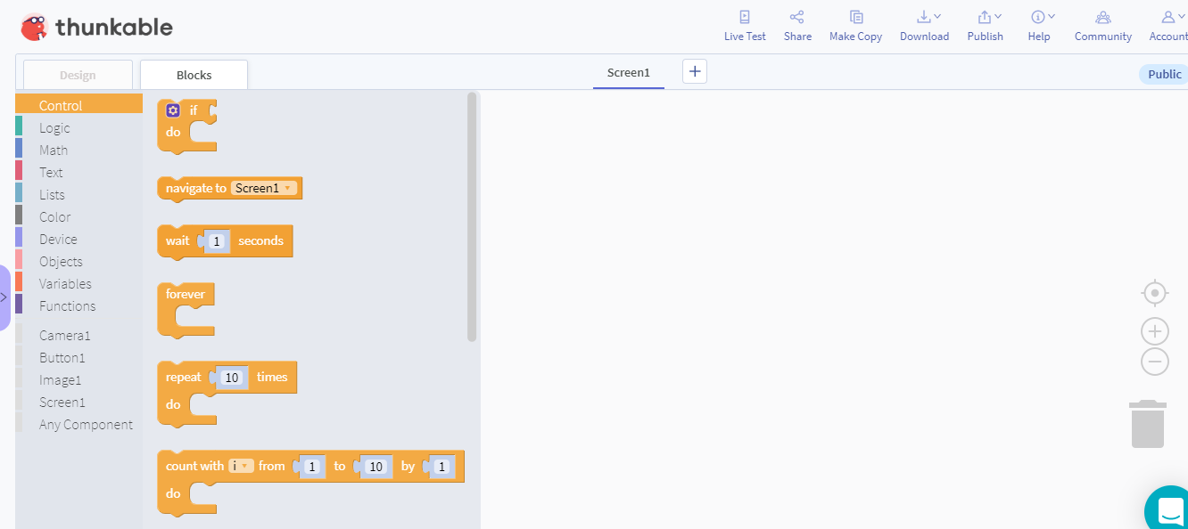Center blocks using the crosshair icon
This screenshot has height=529, width=1188.
click(x=1154, y=292)
